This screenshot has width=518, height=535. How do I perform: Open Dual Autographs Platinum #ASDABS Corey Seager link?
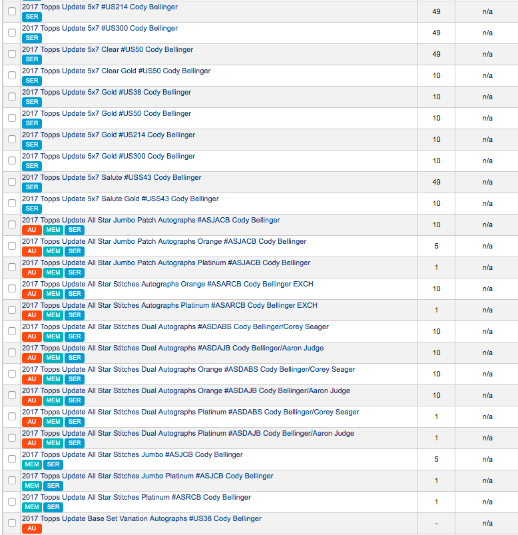point(190,412)
